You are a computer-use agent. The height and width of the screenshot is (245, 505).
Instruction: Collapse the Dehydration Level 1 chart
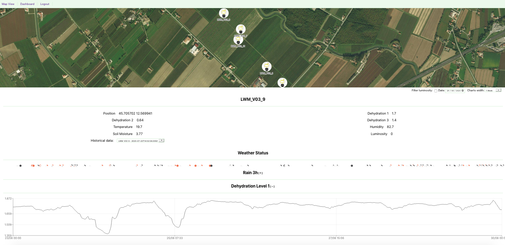point(272,186)
